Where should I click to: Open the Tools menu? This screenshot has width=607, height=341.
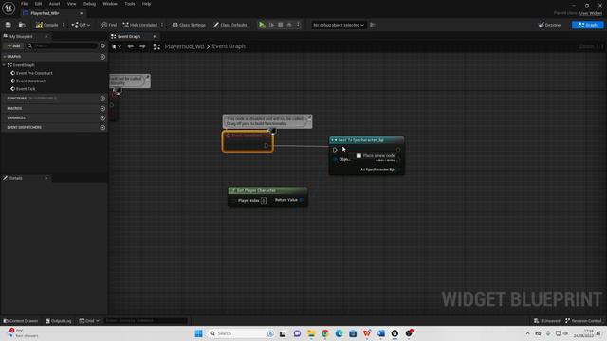pos(130,4)
